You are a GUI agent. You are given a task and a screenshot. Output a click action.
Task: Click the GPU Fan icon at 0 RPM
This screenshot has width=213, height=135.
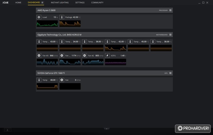click(x=62, y=80)
